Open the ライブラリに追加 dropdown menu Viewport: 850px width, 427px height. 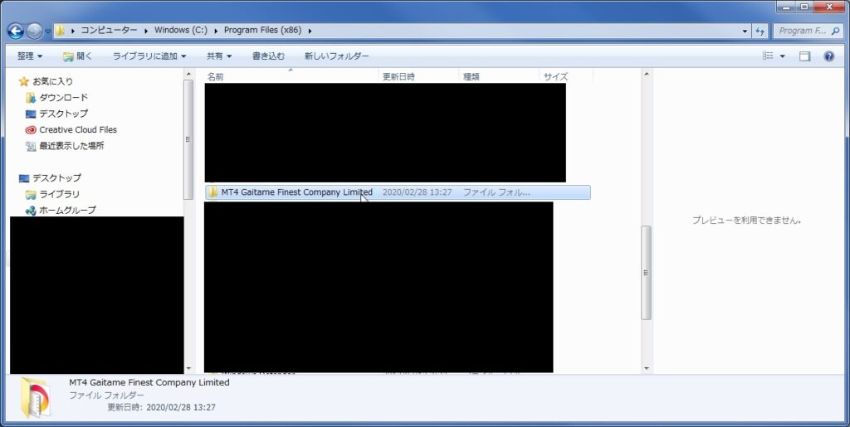149,56
